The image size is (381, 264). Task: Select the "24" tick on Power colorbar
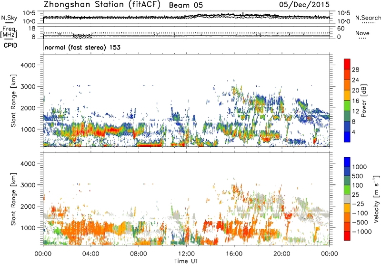point(355,80)
